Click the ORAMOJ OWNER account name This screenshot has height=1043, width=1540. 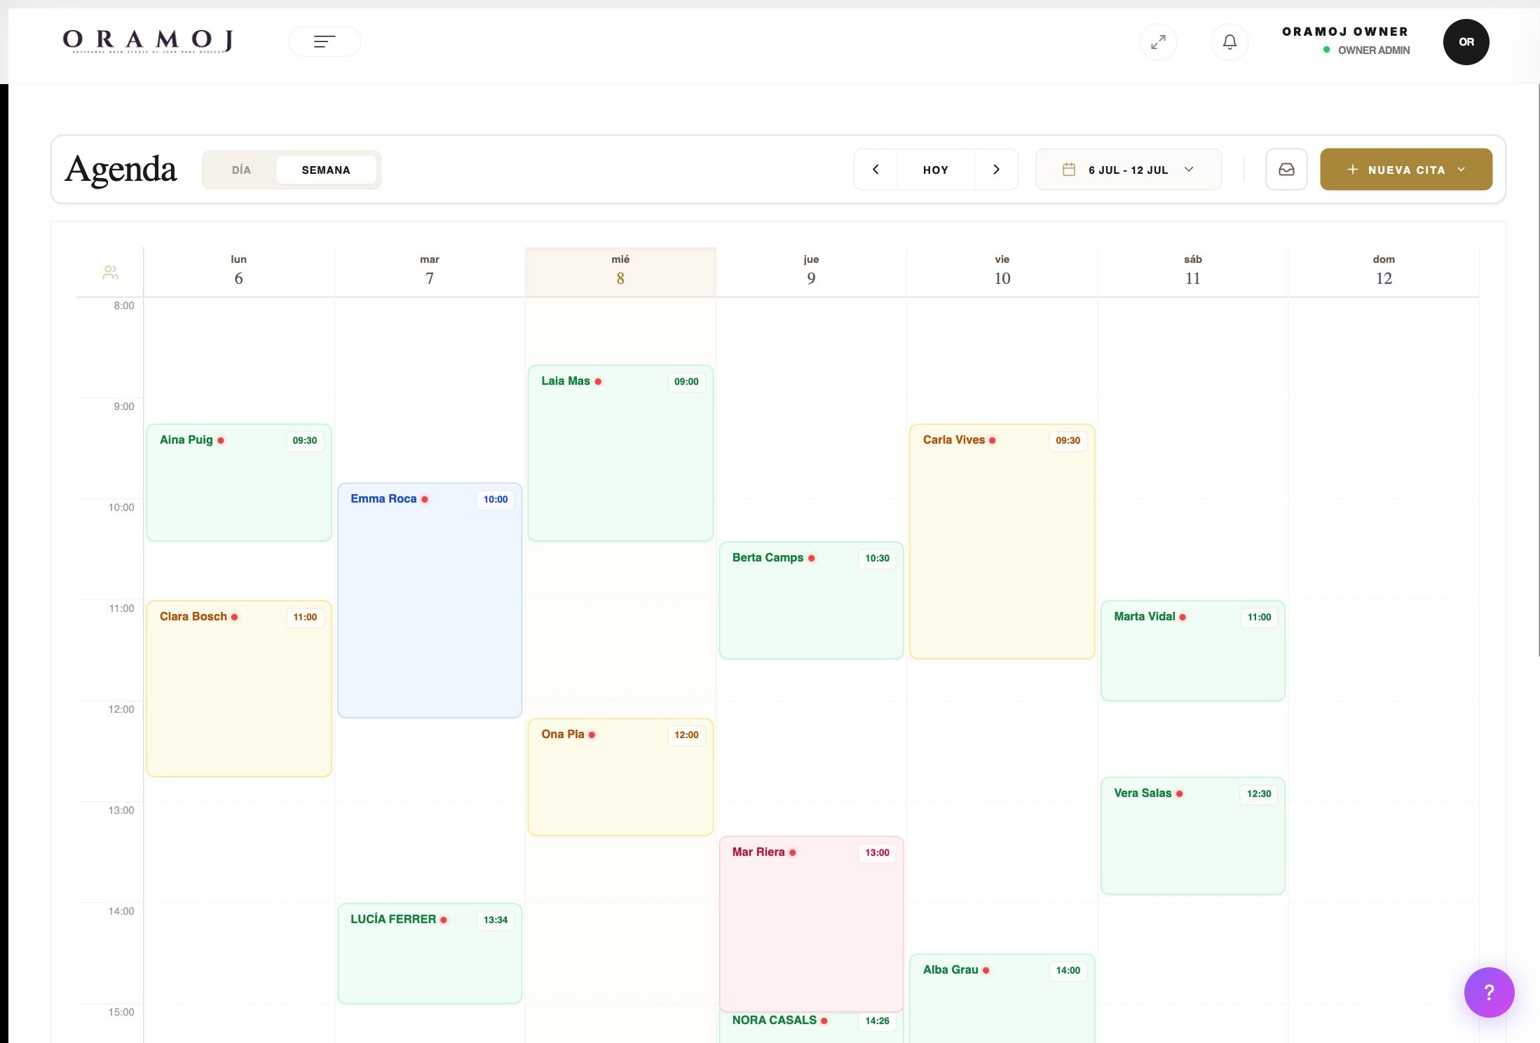pos(1345,32)
